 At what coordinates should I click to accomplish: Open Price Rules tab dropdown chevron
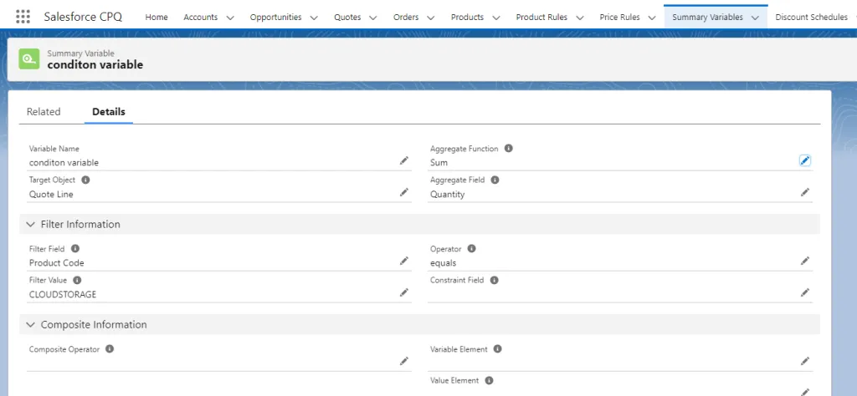click(x=651, y=18)
